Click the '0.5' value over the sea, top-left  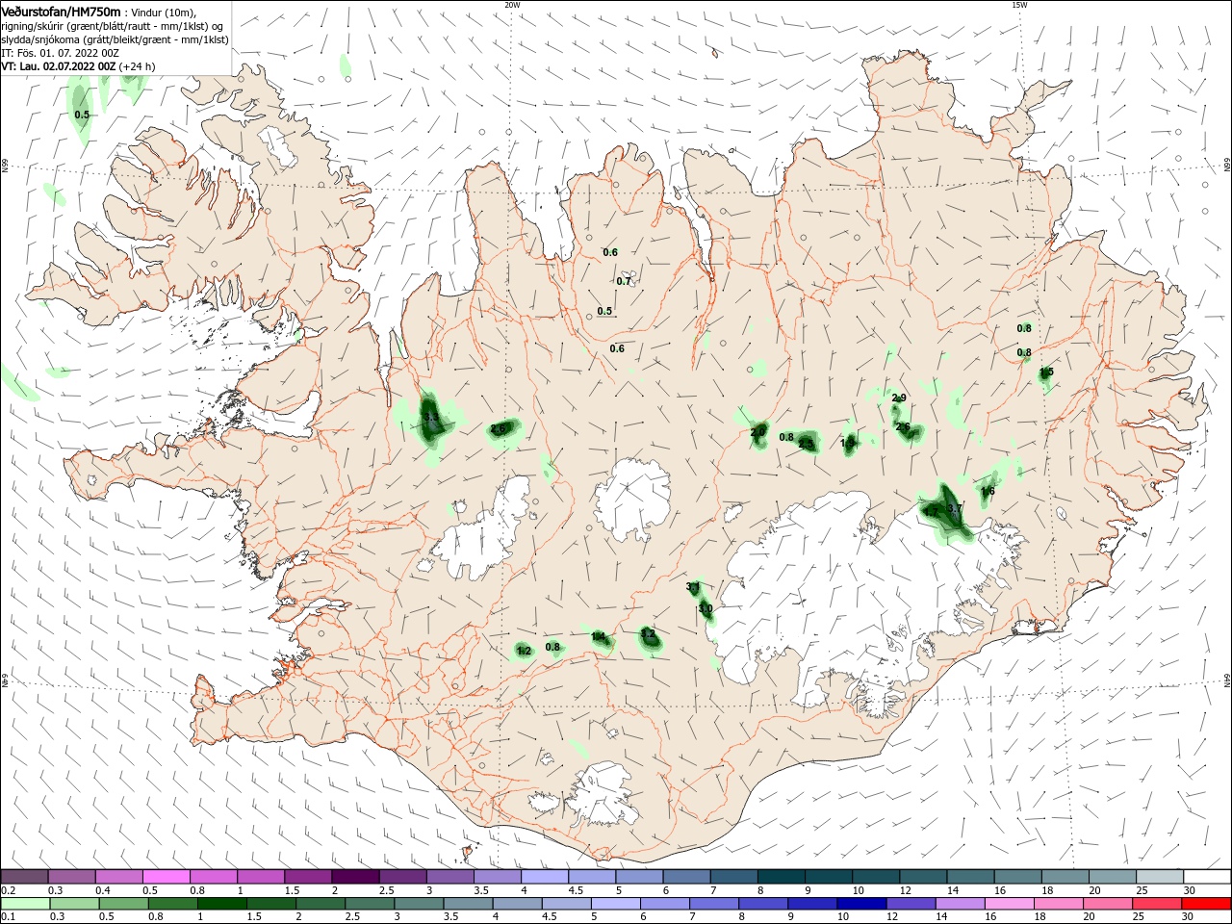[x=82, y=115]
